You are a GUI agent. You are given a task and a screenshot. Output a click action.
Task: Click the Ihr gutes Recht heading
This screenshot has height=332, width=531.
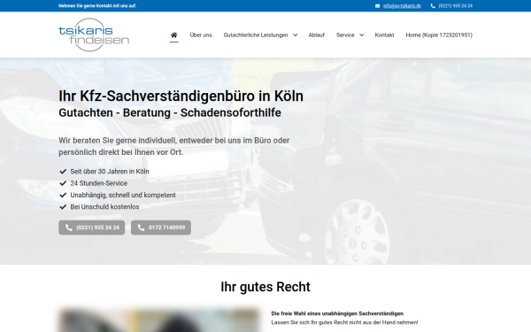pos(265,287)
